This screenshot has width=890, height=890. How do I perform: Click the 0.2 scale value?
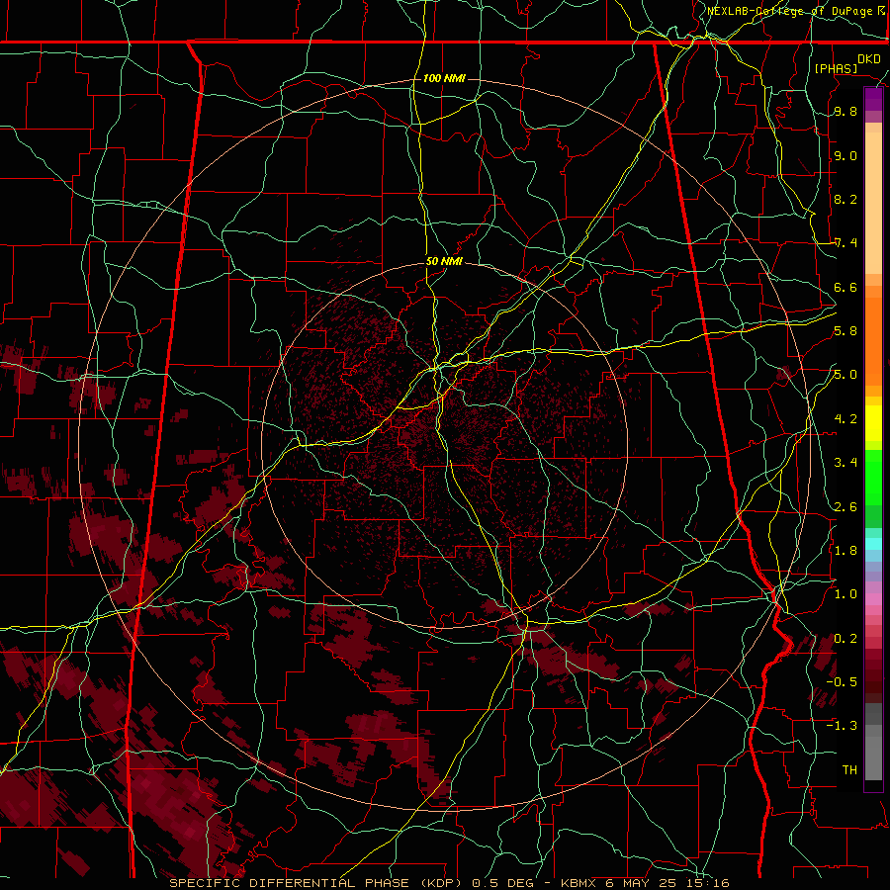(x=845, y=638)
